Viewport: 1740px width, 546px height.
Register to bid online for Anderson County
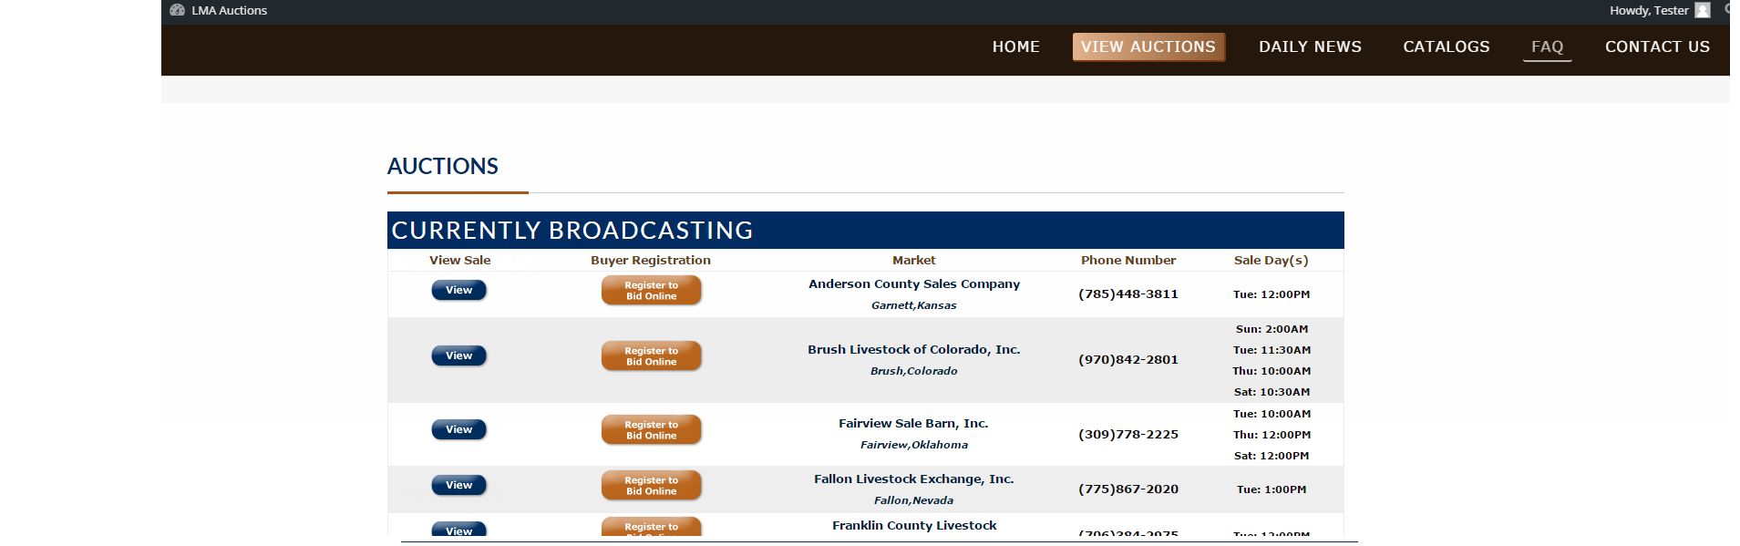(651, 291)
